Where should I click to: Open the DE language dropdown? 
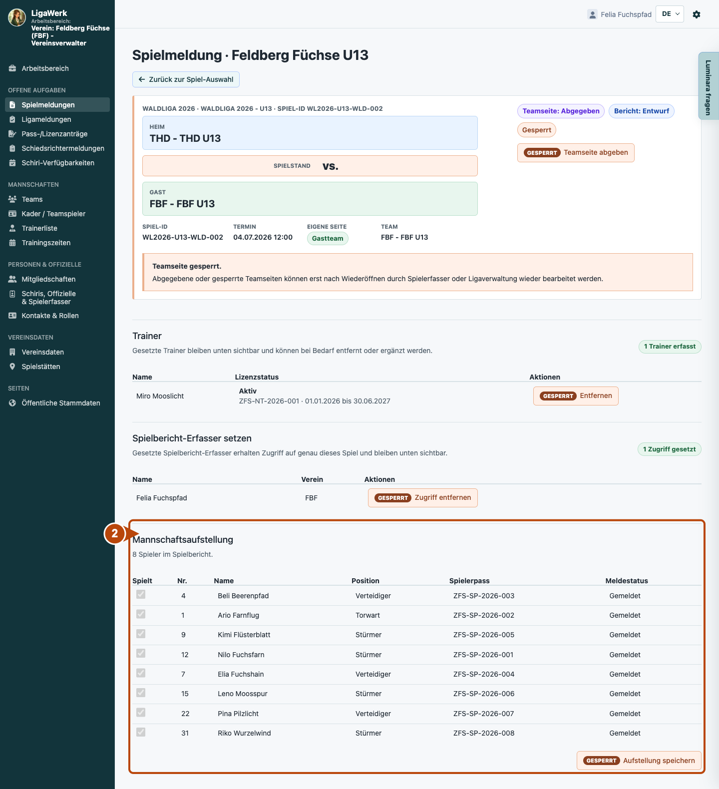point(670,14)
